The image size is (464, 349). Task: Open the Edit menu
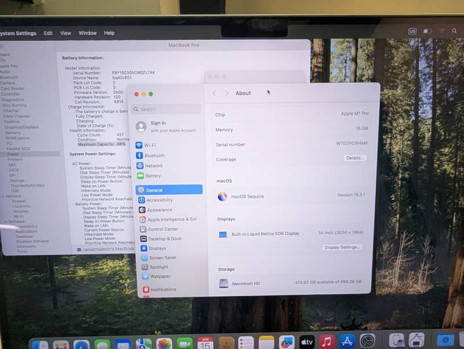point(48,33)
